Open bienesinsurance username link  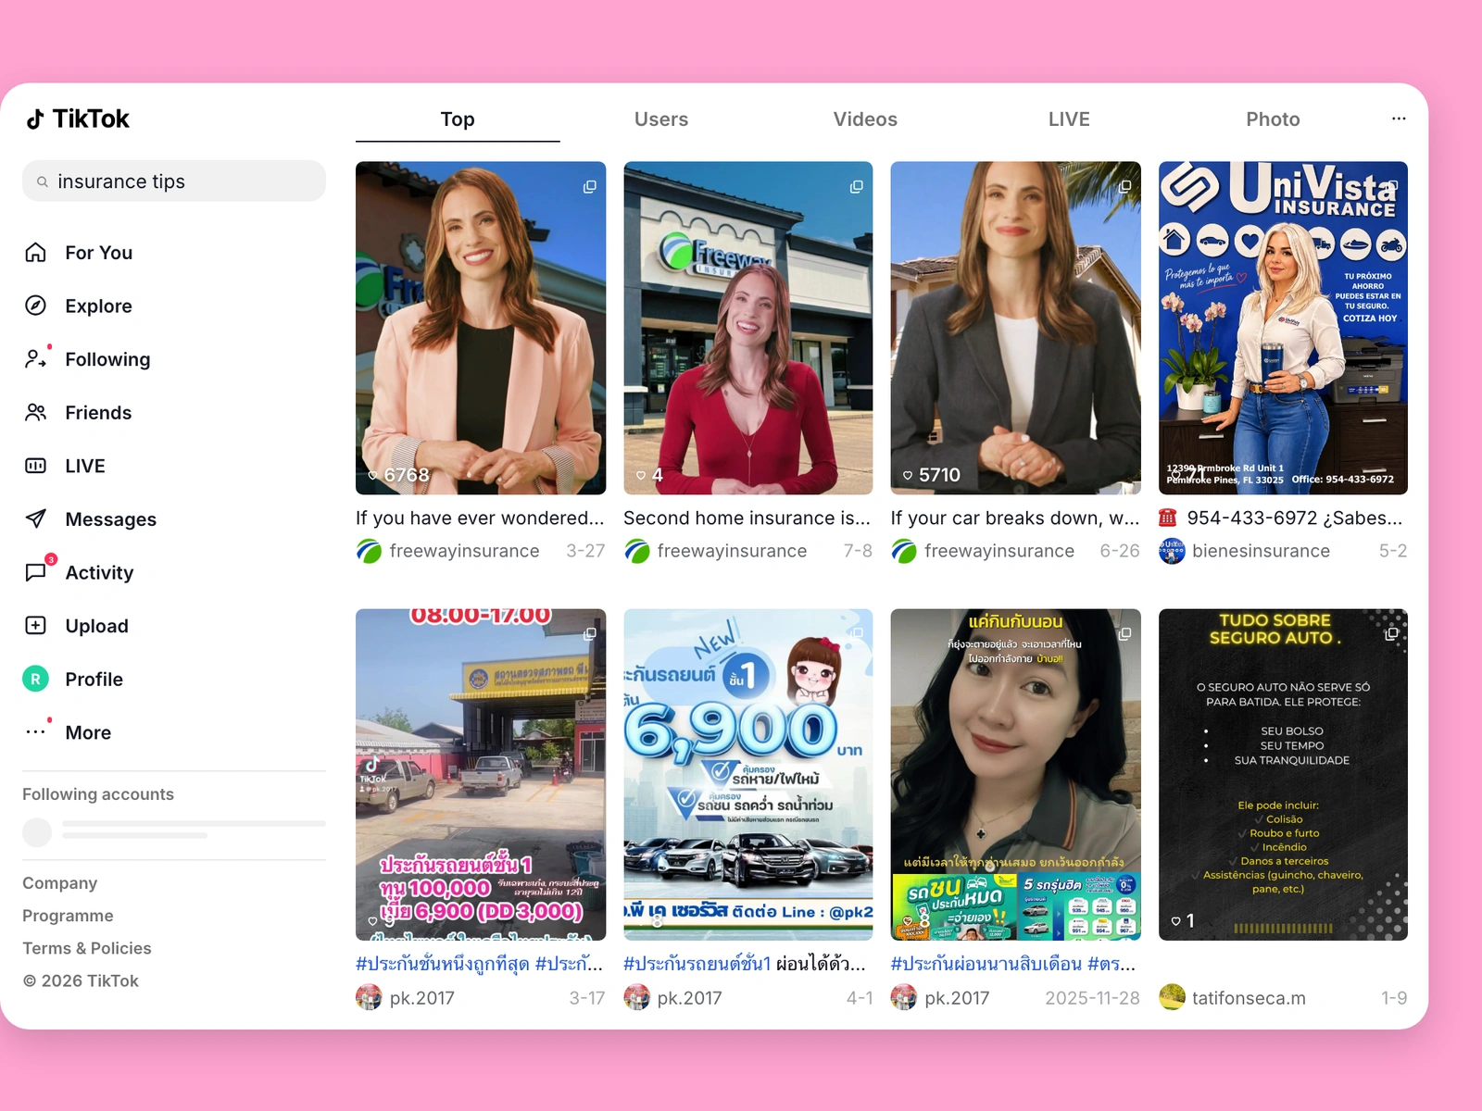(x=1261, y=551)
